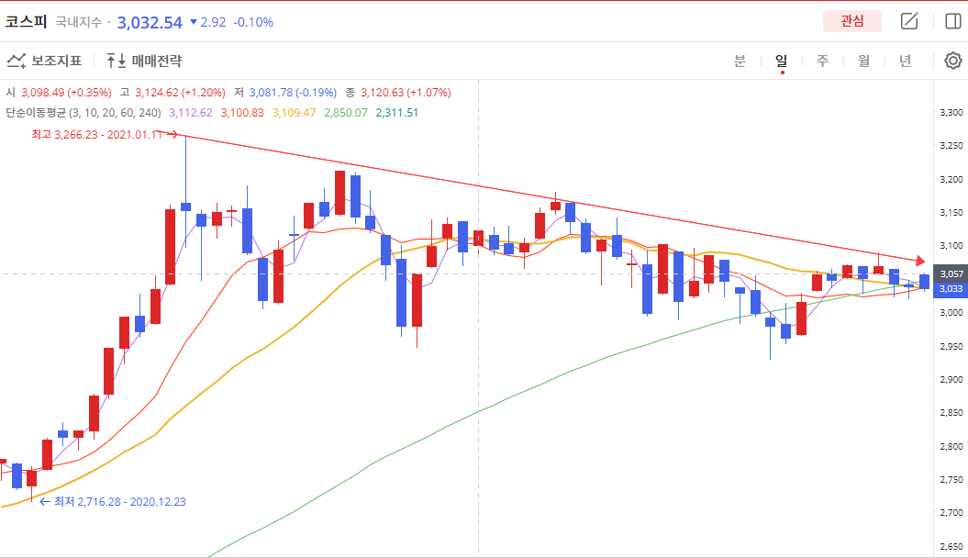Click the 20-day average value 3,109.47

295,113
